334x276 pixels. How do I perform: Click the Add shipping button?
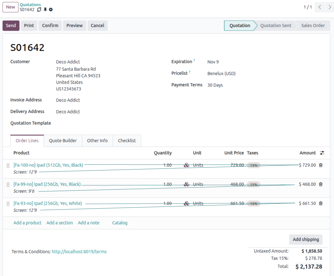(x=306, y=239)
